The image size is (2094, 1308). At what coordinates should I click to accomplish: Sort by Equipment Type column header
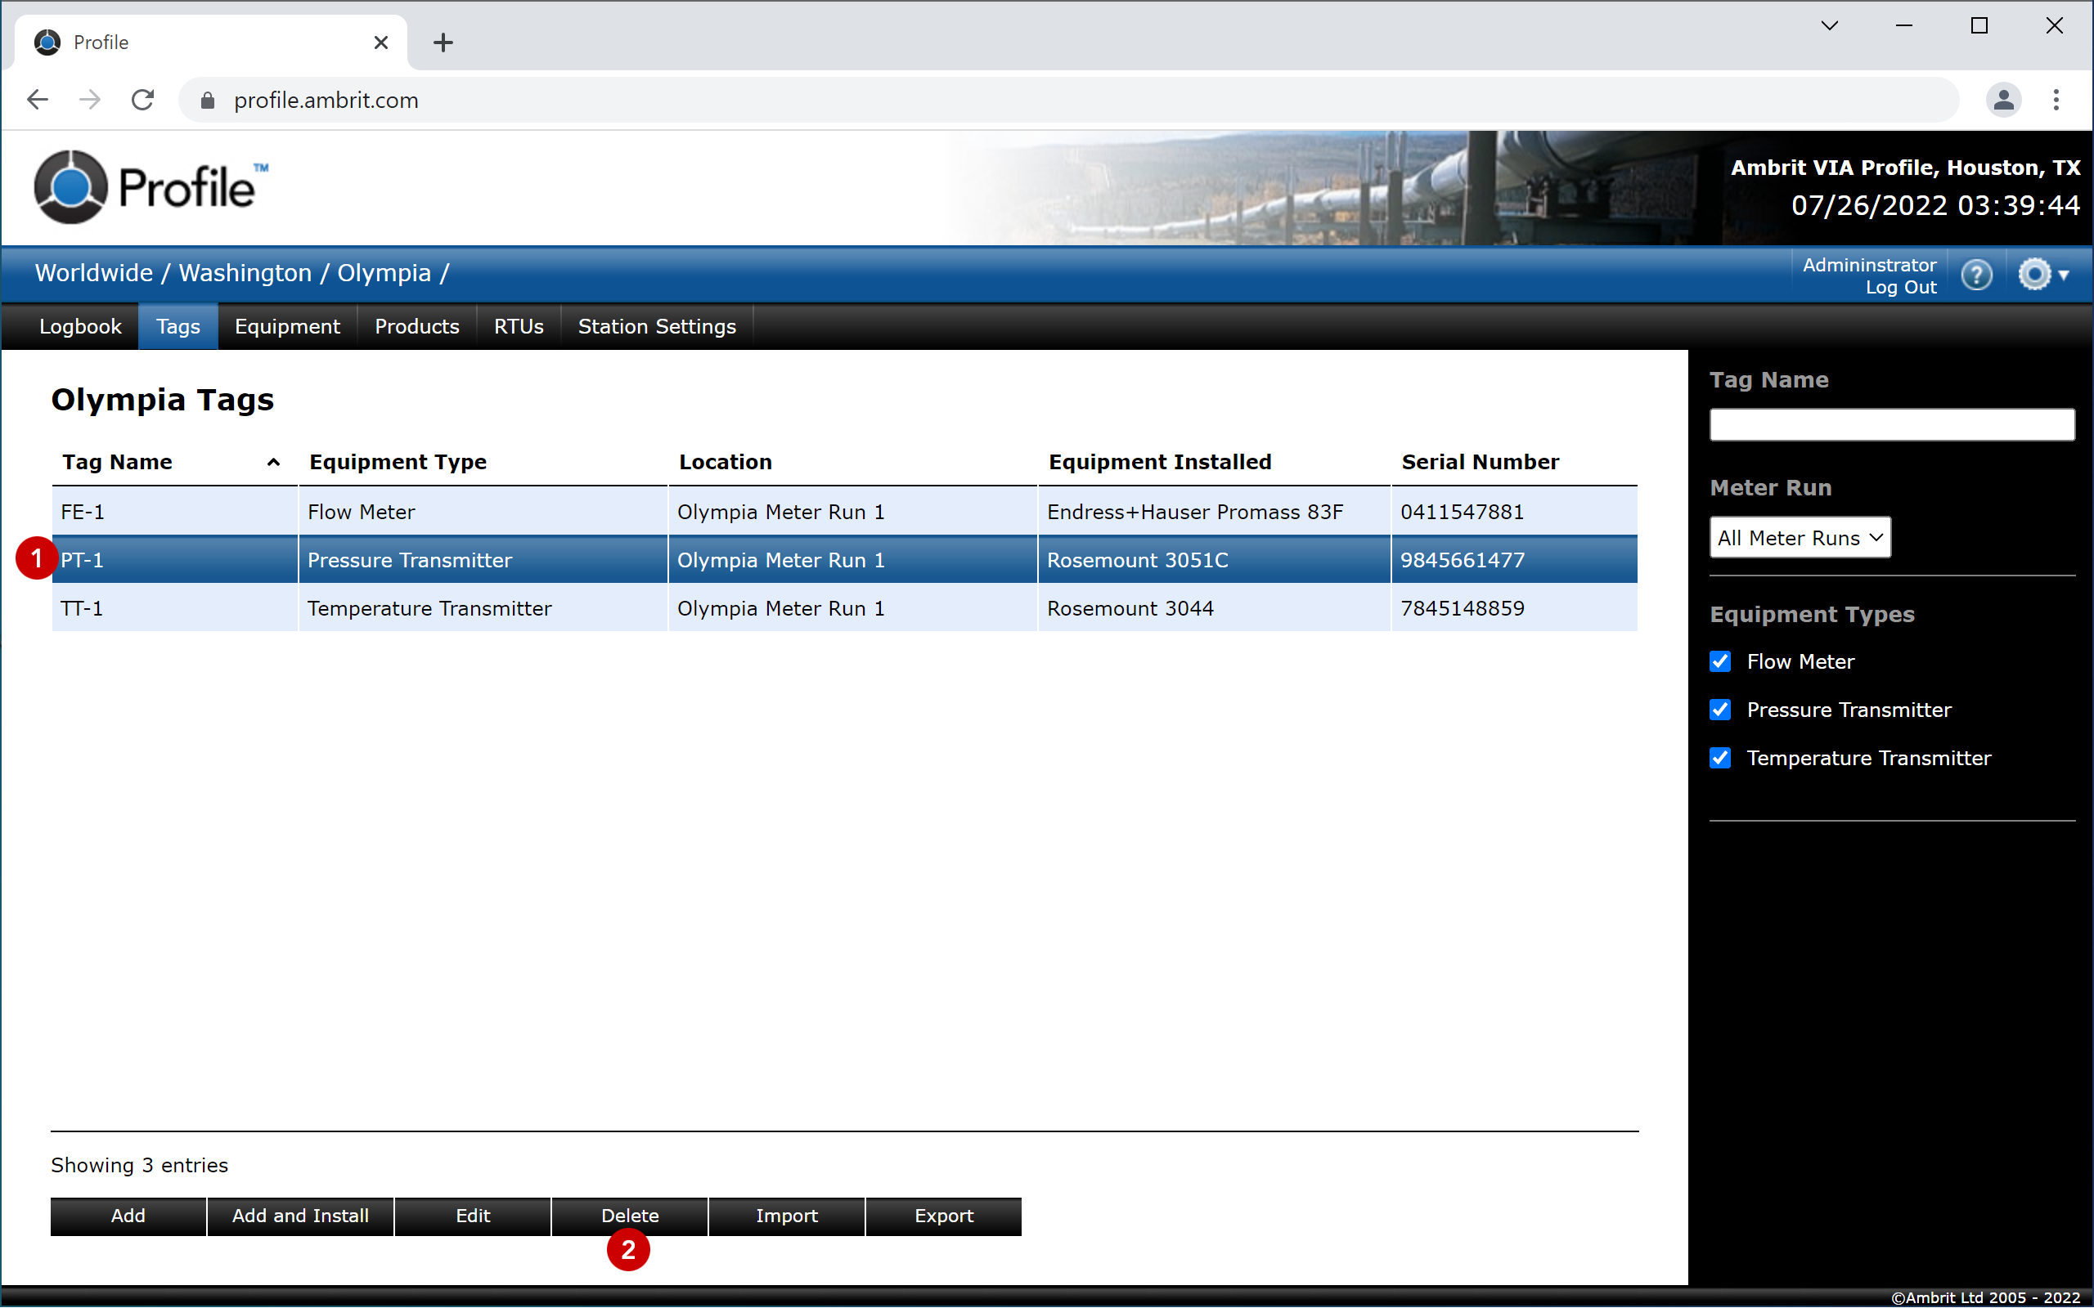(x=398, y=462)
